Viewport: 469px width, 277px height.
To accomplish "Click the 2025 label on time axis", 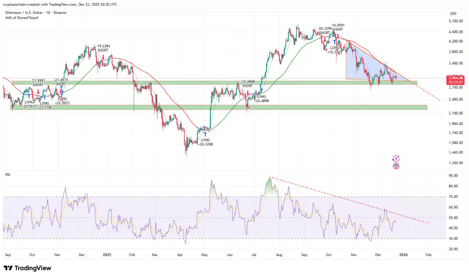I will 107,254.
